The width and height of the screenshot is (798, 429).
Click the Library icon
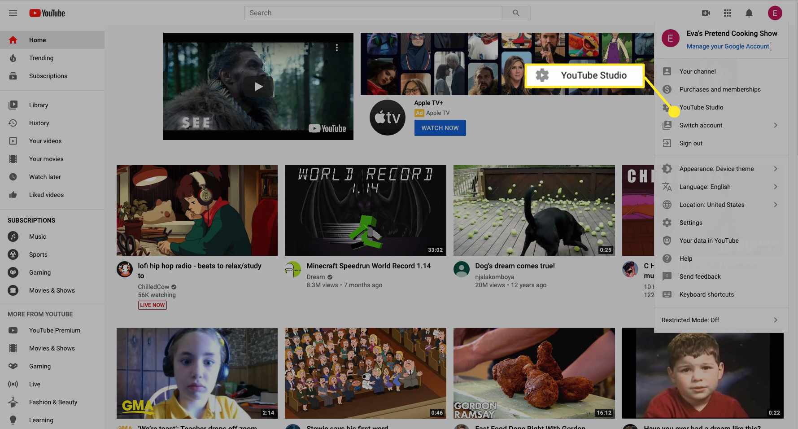click(13, 105)
